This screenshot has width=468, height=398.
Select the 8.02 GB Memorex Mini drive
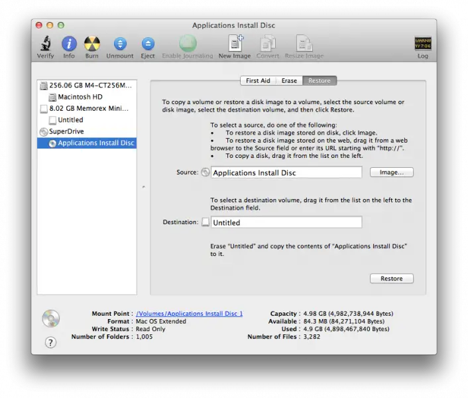[x=87, y=108]
